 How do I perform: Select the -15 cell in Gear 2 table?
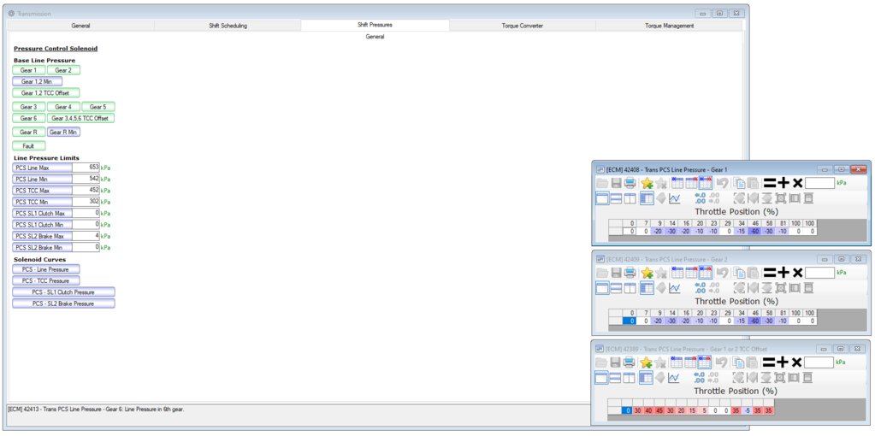[x=740, y=321]
